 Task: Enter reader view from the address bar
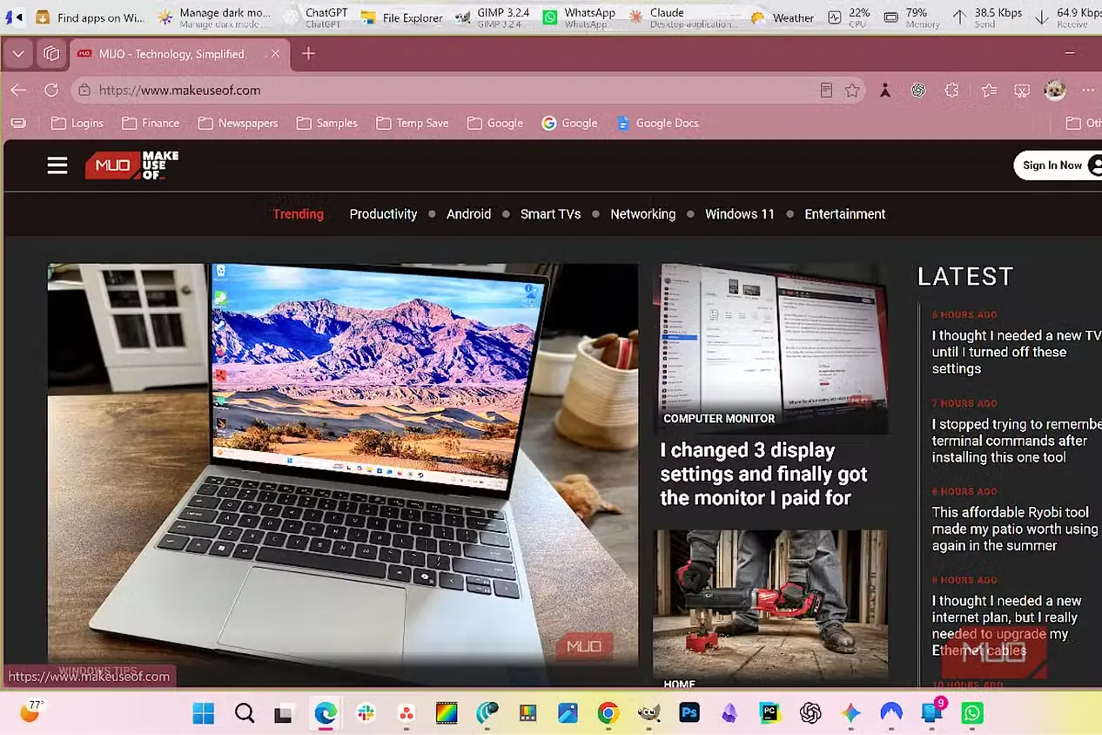(826, 90)
